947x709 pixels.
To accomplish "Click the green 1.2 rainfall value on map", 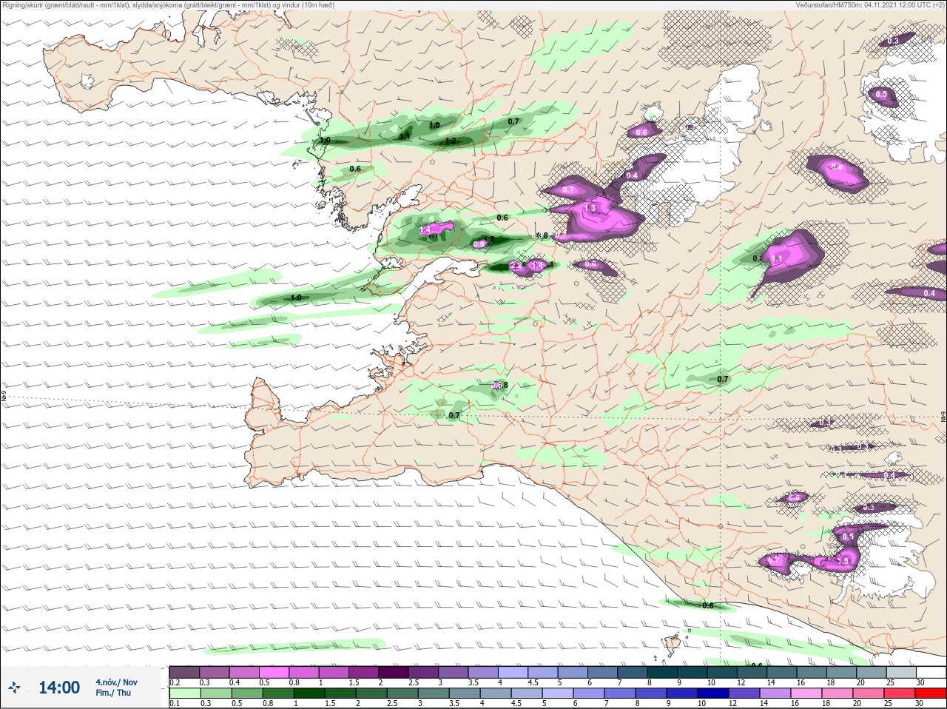I will [x=451, y=141].
